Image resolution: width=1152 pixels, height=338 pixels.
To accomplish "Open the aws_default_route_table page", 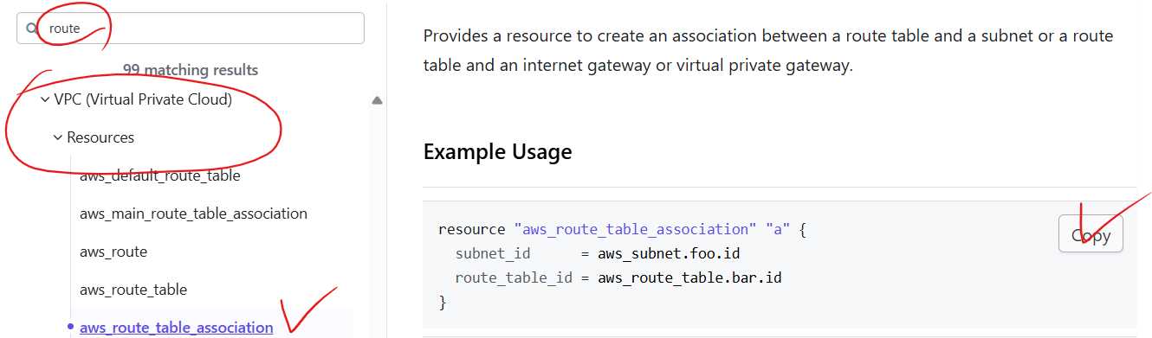I will pos(159,175).
